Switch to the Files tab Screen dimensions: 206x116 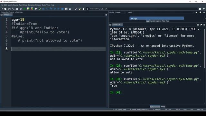coord(167,21)
